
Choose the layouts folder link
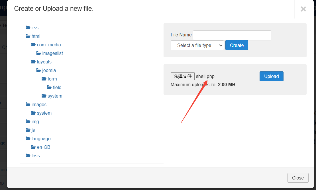pos(44,62)
